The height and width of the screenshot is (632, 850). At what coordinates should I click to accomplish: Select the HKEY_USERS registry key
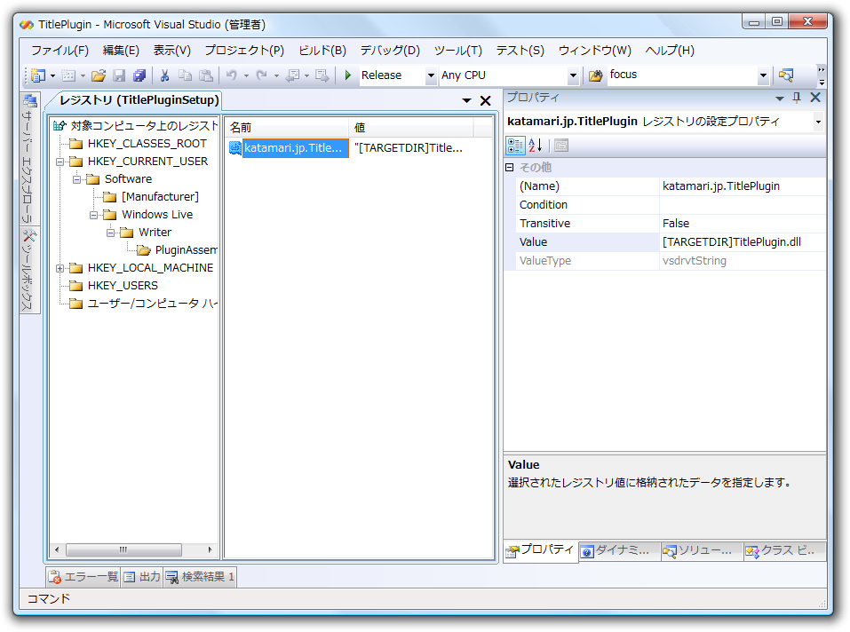coord(123,286)
